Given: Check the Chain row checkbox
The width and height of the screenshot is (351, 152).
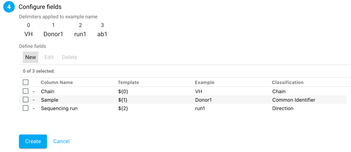Looking at the screenshot, I should (x=26, y=91).
